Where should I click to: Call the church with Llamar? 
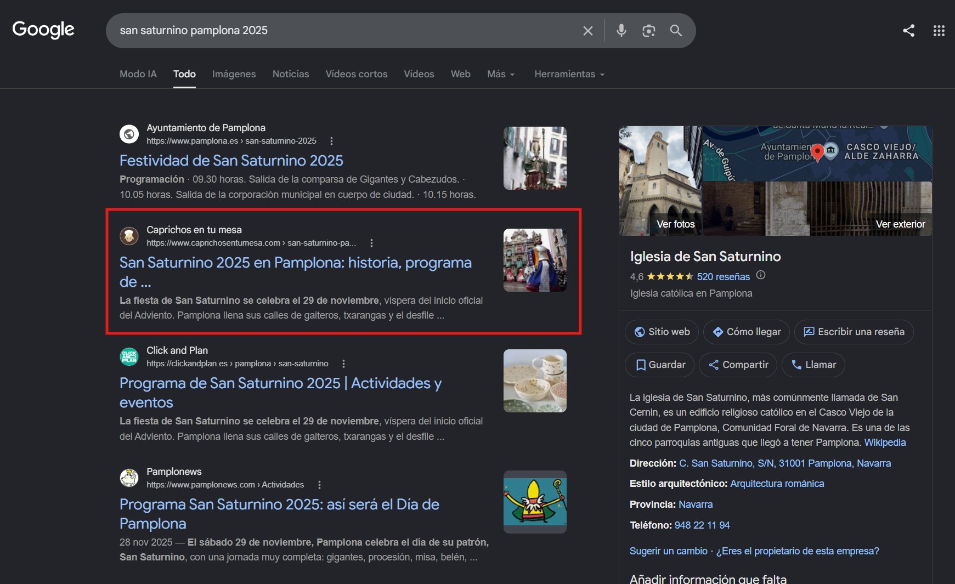[x=813, y=365]
